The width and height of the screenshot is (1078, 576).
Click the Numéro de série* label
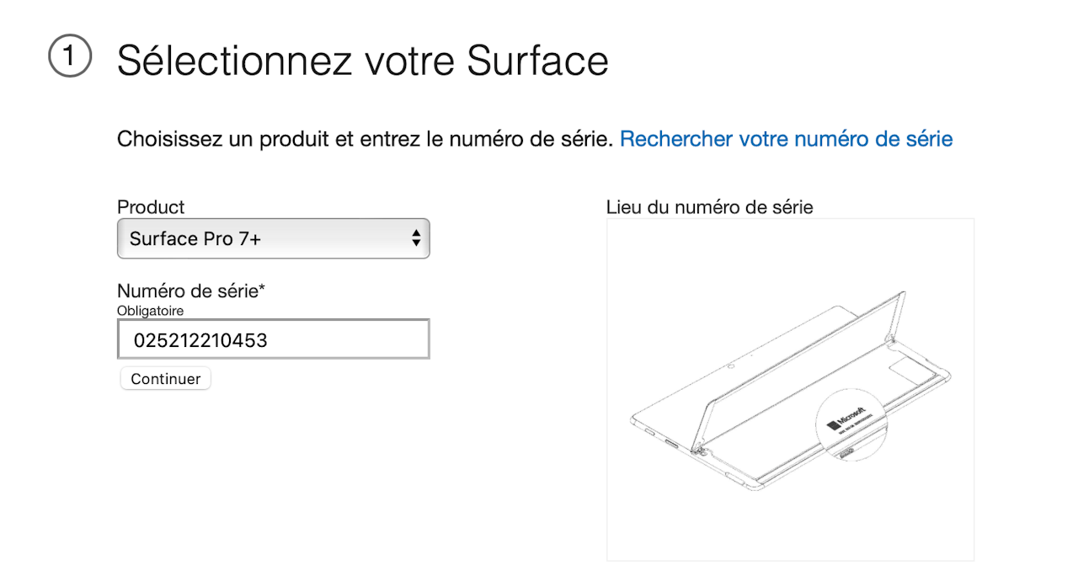[191, 291]
